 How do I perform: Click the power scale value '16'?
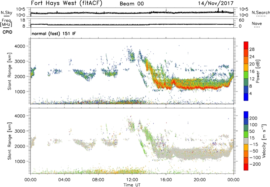252,72
